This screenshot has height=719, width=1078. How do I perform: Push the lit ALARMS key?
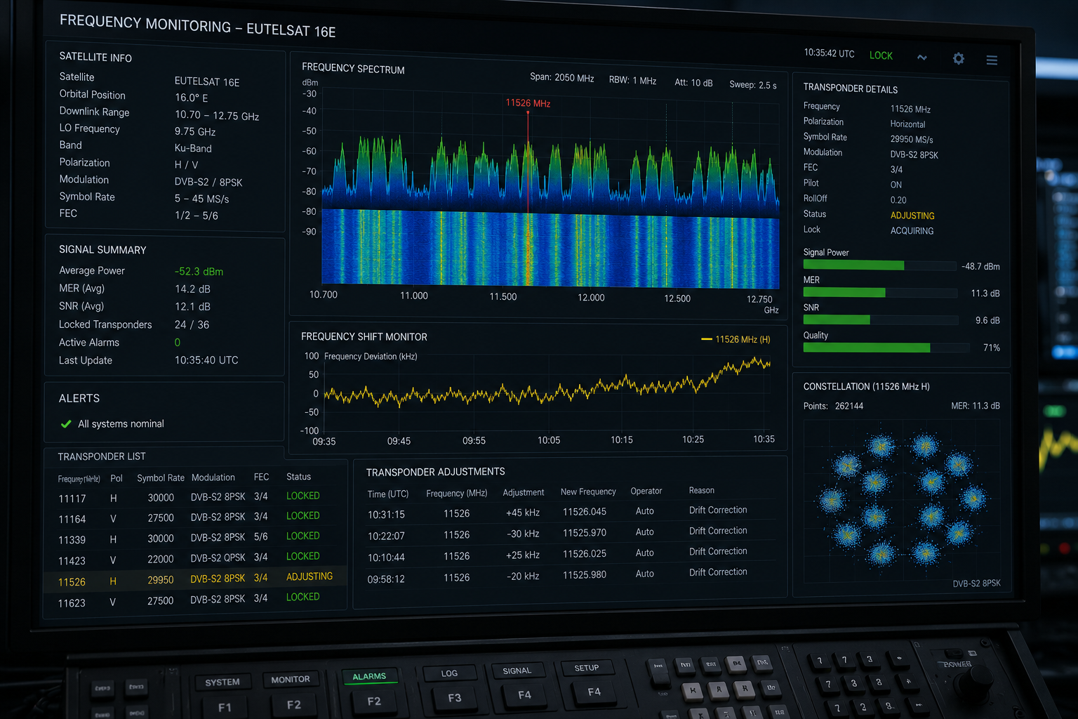pyautogui.click(x=369, y=677)
